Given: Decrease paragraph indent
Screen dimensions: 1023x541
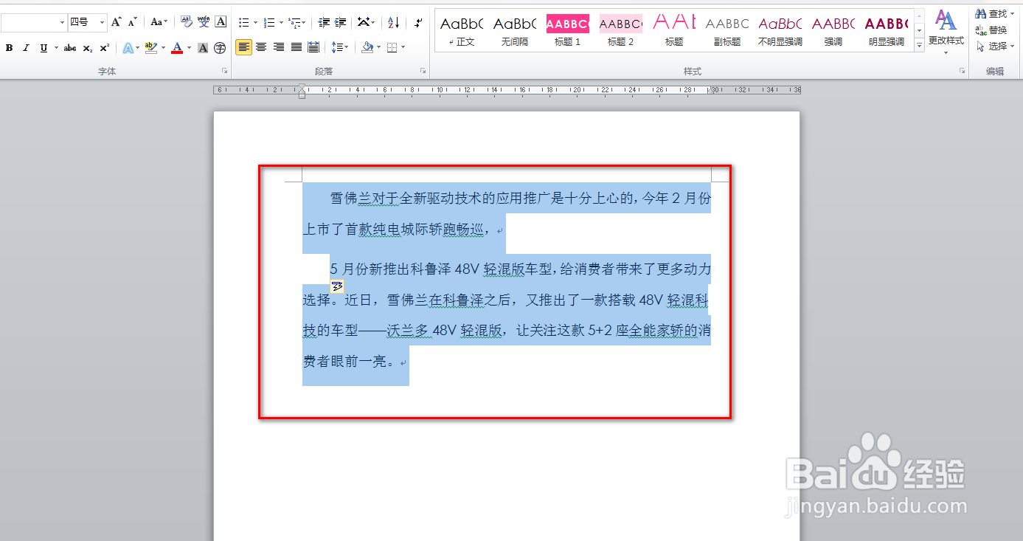Looking at the screenshot, I should coord(324,22).
